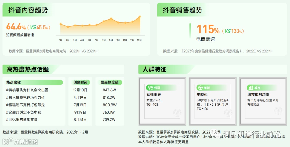Screen dimensions: 290x147
Task: Select the 人群特征 heading
Action: click(154, 69)
